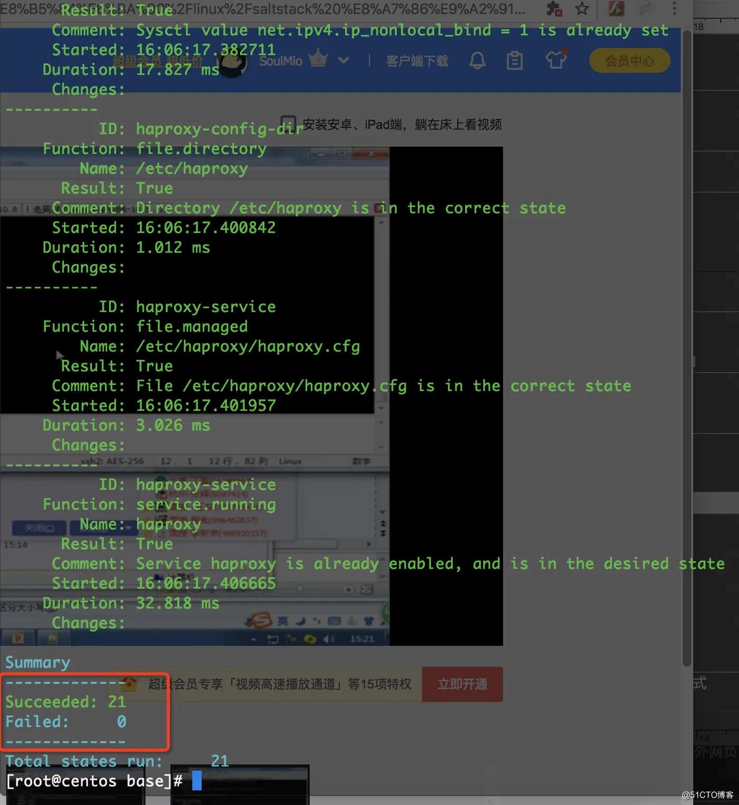Click the 超级会员专享 promotion banner text
Image resolution: width=739 pixels, height=805 pixels.
[280, 685]
